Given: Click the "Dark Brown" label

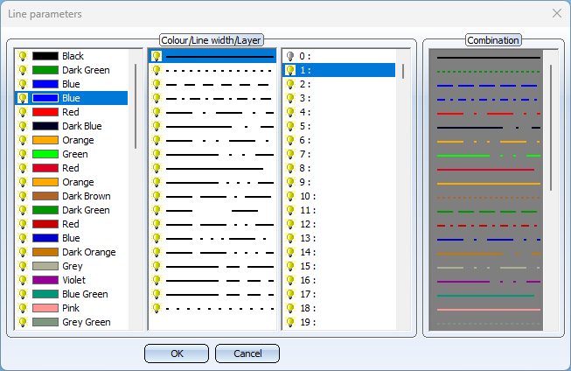Looking at the screenshot, I should (87, 196).
